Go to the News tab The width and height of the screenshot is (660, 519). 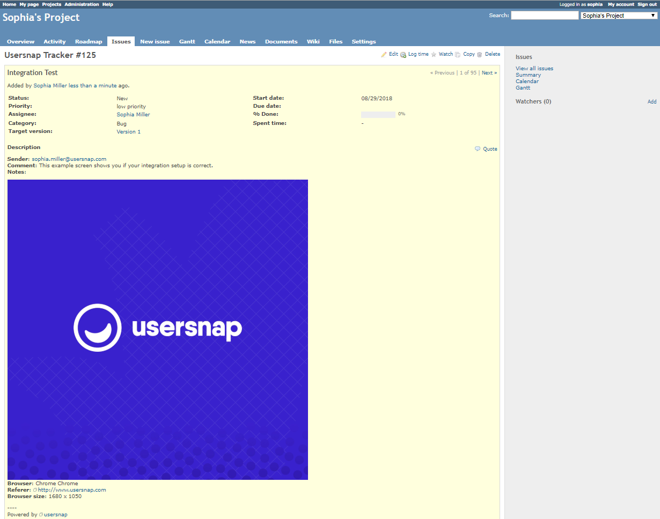point(247,42)
